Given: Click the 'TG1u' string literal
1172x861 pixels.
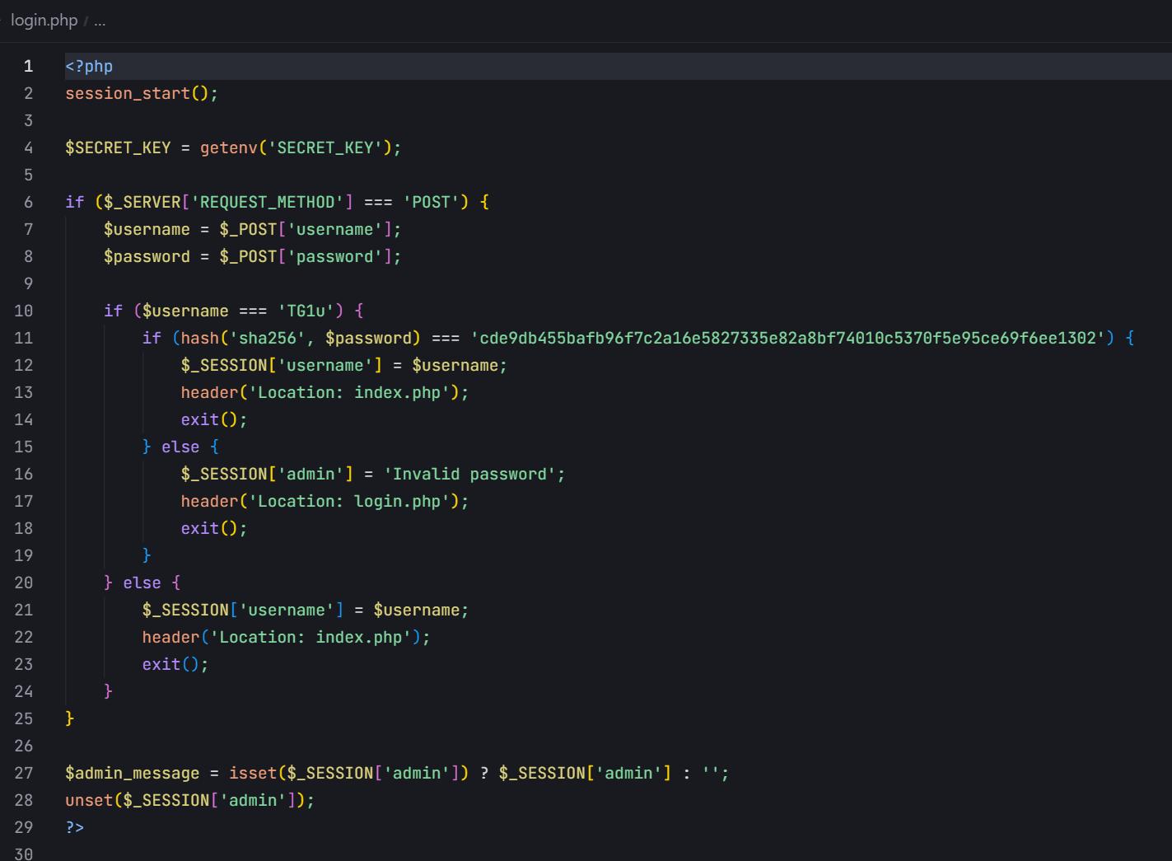Looking at the screenshot, I should 306,311.
